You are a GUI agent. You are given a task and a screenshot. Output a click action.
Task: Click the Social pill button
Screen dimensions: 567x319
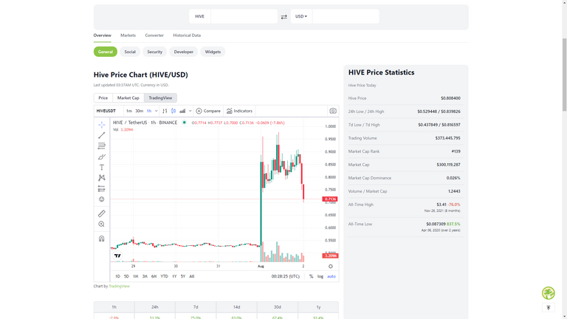pos(130,52)
